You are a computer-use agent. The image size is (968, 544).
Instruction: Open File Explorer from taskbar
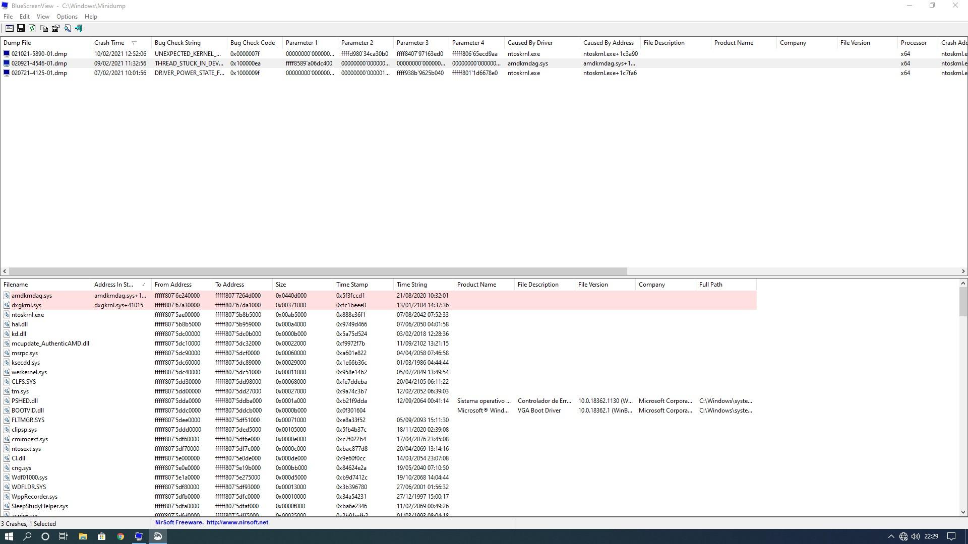(83, 536)
